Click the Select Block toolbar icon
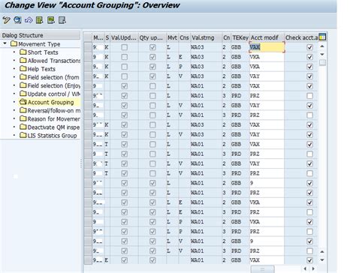Image resolution: width=356 pixels, height=273 pixels. tap(51, 20)
